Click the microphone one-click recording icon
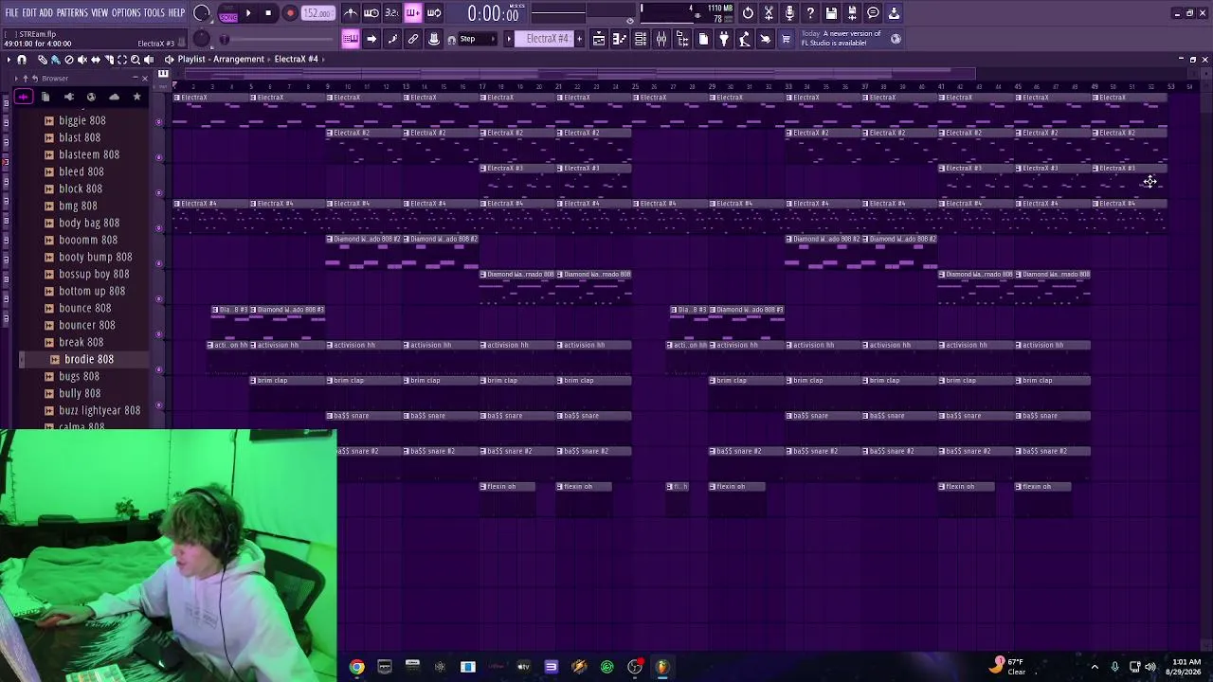Viewport: 1213px width, 682px height. [x=789, y=13]
